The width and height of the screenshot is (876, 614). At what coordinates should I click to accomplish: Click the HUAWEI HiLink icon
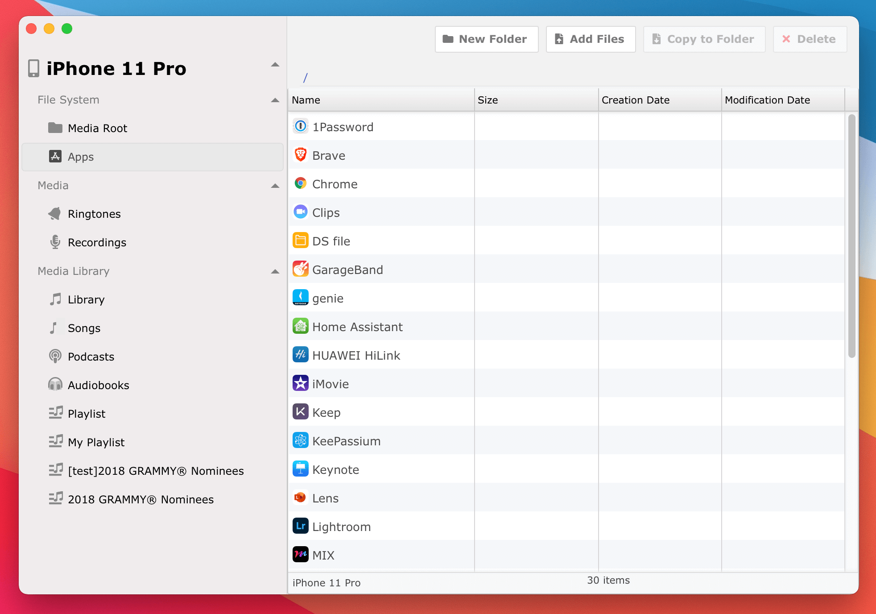301,355
